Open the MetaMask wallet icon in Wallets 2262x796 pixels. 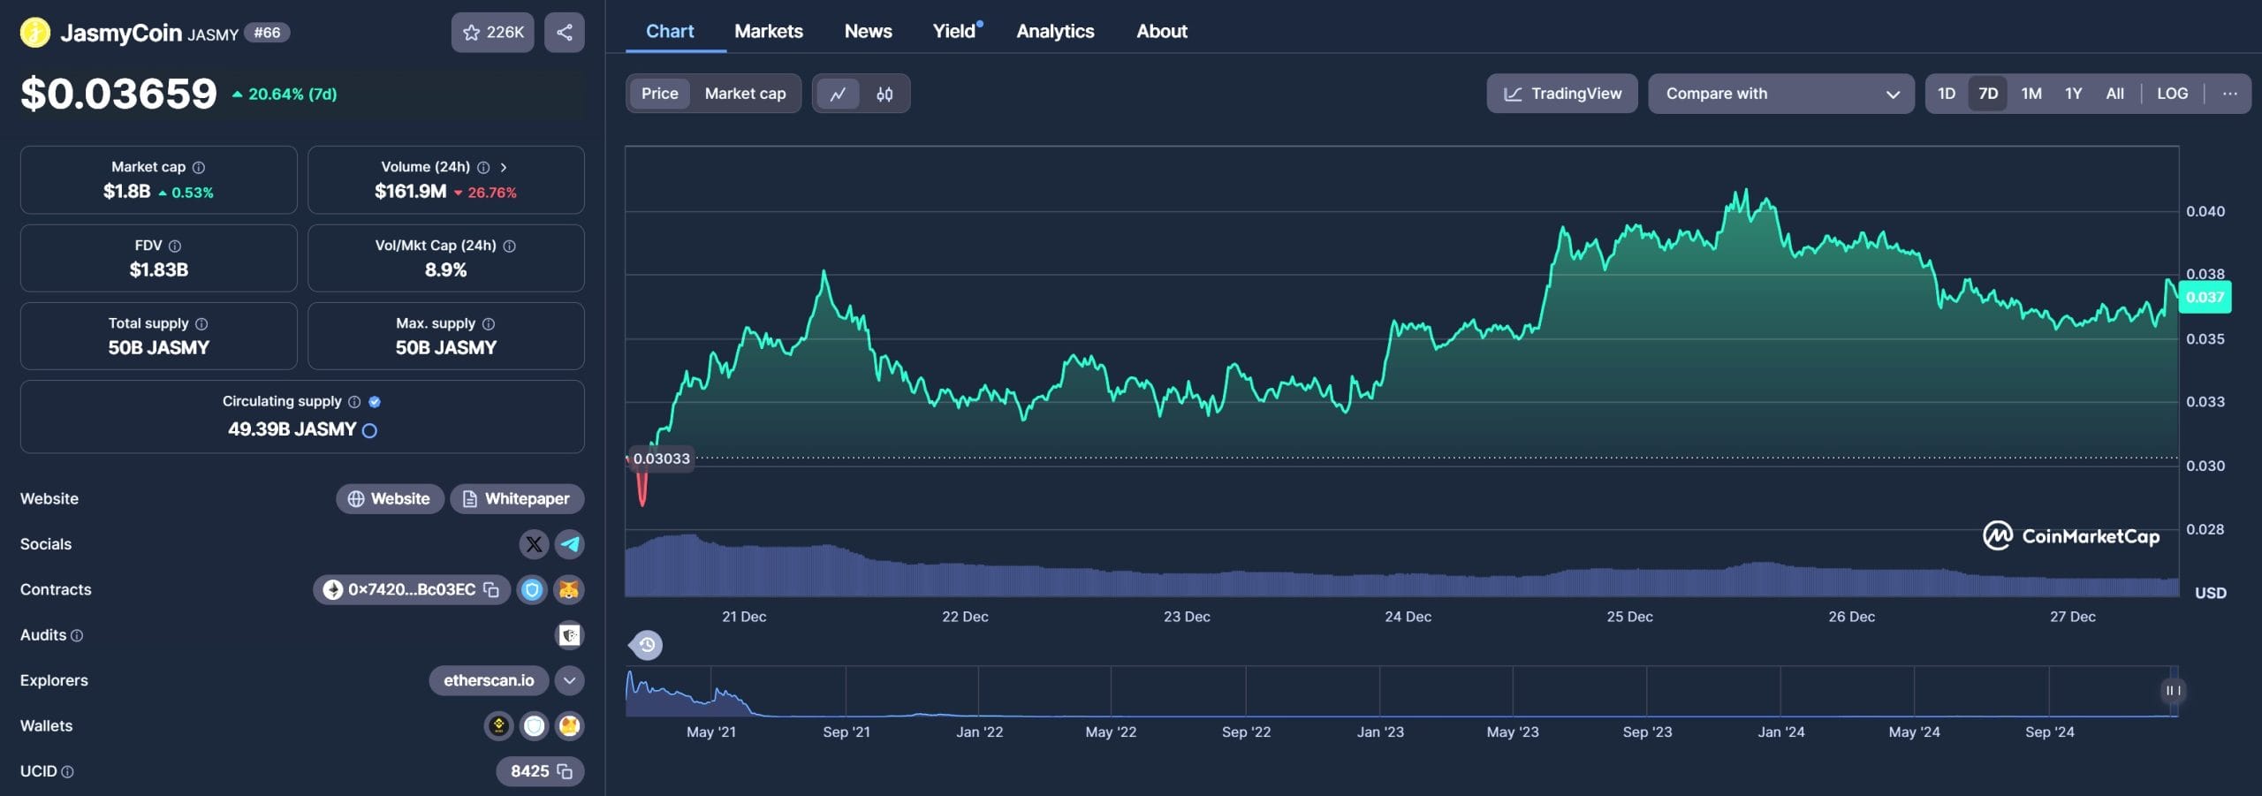tap(570, 726)
